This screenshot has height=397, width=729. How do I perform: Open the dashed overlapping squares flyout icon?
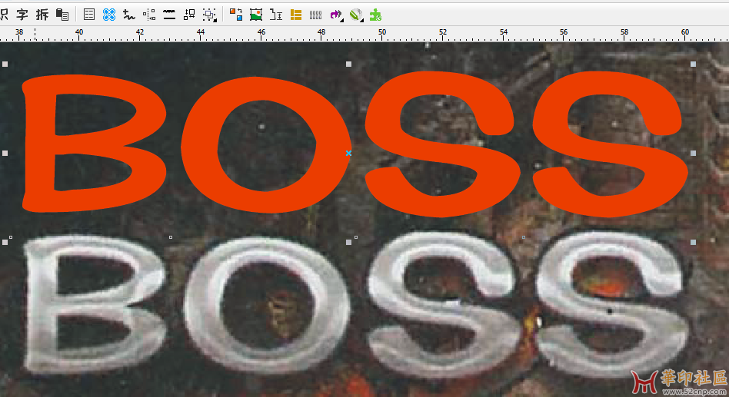point(210,15)
